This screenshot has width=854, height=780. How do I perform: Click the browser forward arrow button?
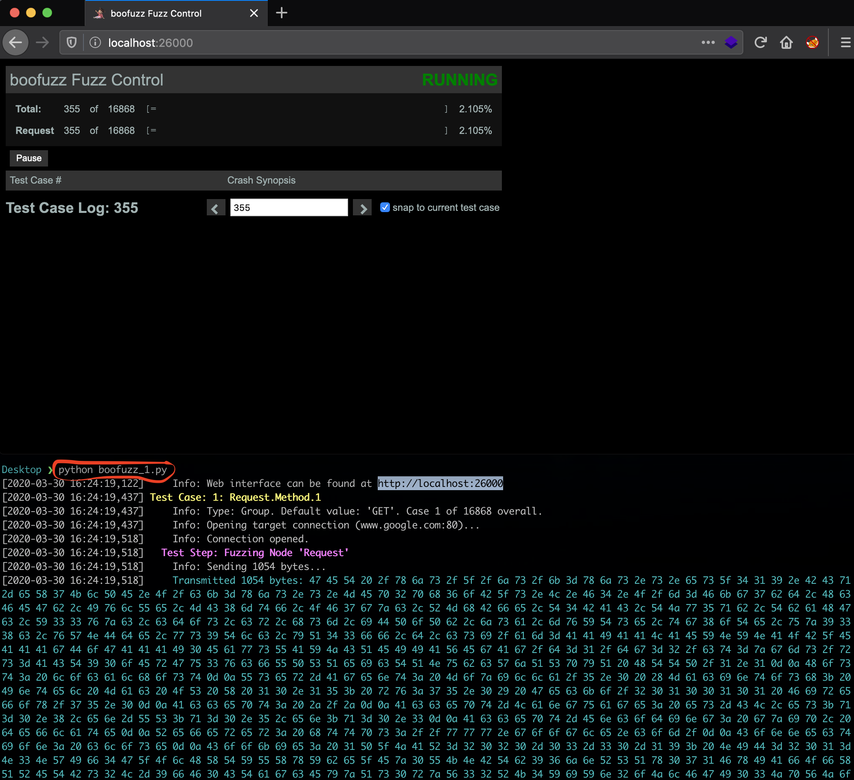(x=42, y=42)
